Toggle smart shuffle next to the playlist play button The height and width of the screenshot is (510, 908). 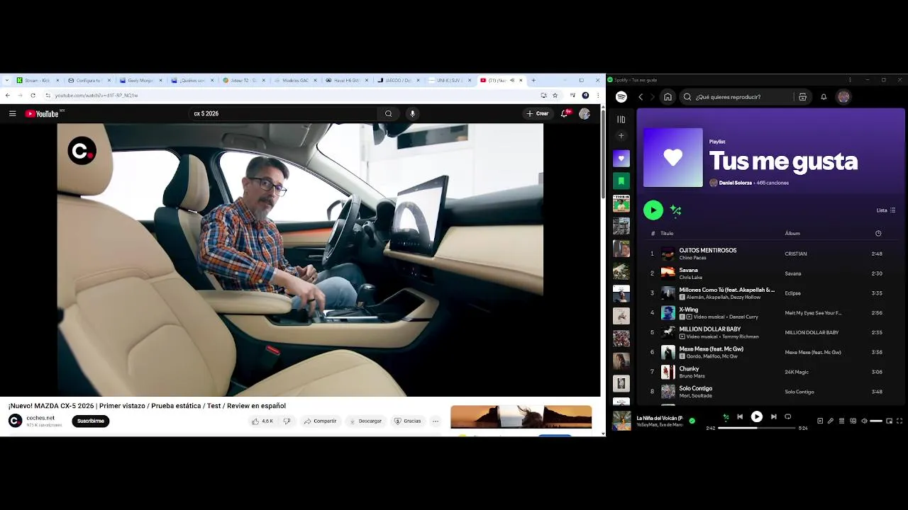[x=675, y=210]
